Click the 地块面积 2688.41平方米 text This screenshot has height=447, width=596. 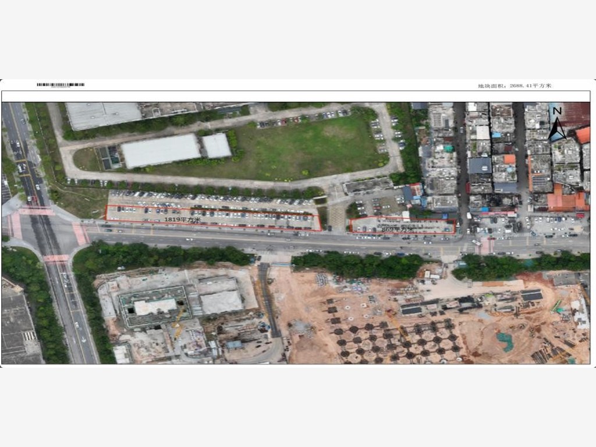[515, 86]
